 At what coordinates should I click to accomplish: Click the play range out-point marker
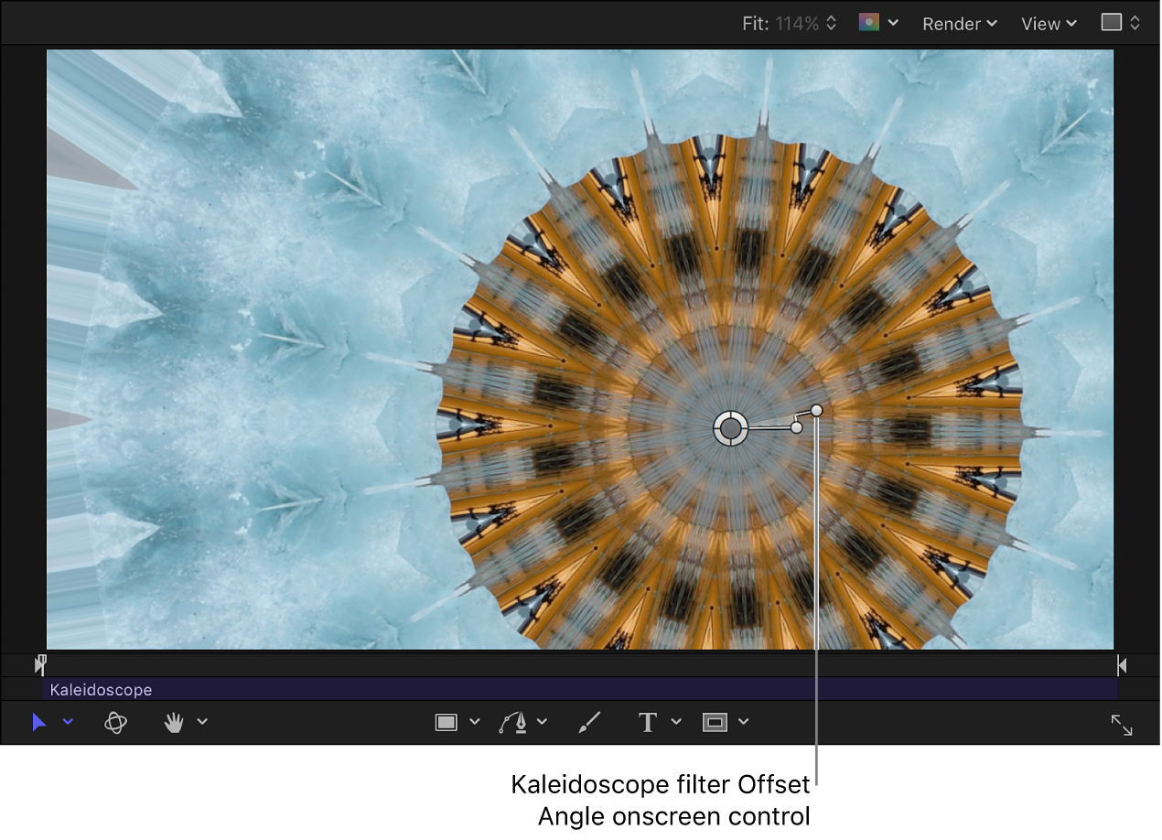[x=1122, y=664]
